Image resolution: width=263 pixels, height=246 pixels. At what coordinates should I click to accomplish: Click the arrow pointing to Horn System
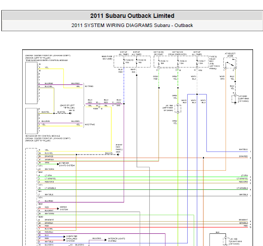(x=58, y=209)
